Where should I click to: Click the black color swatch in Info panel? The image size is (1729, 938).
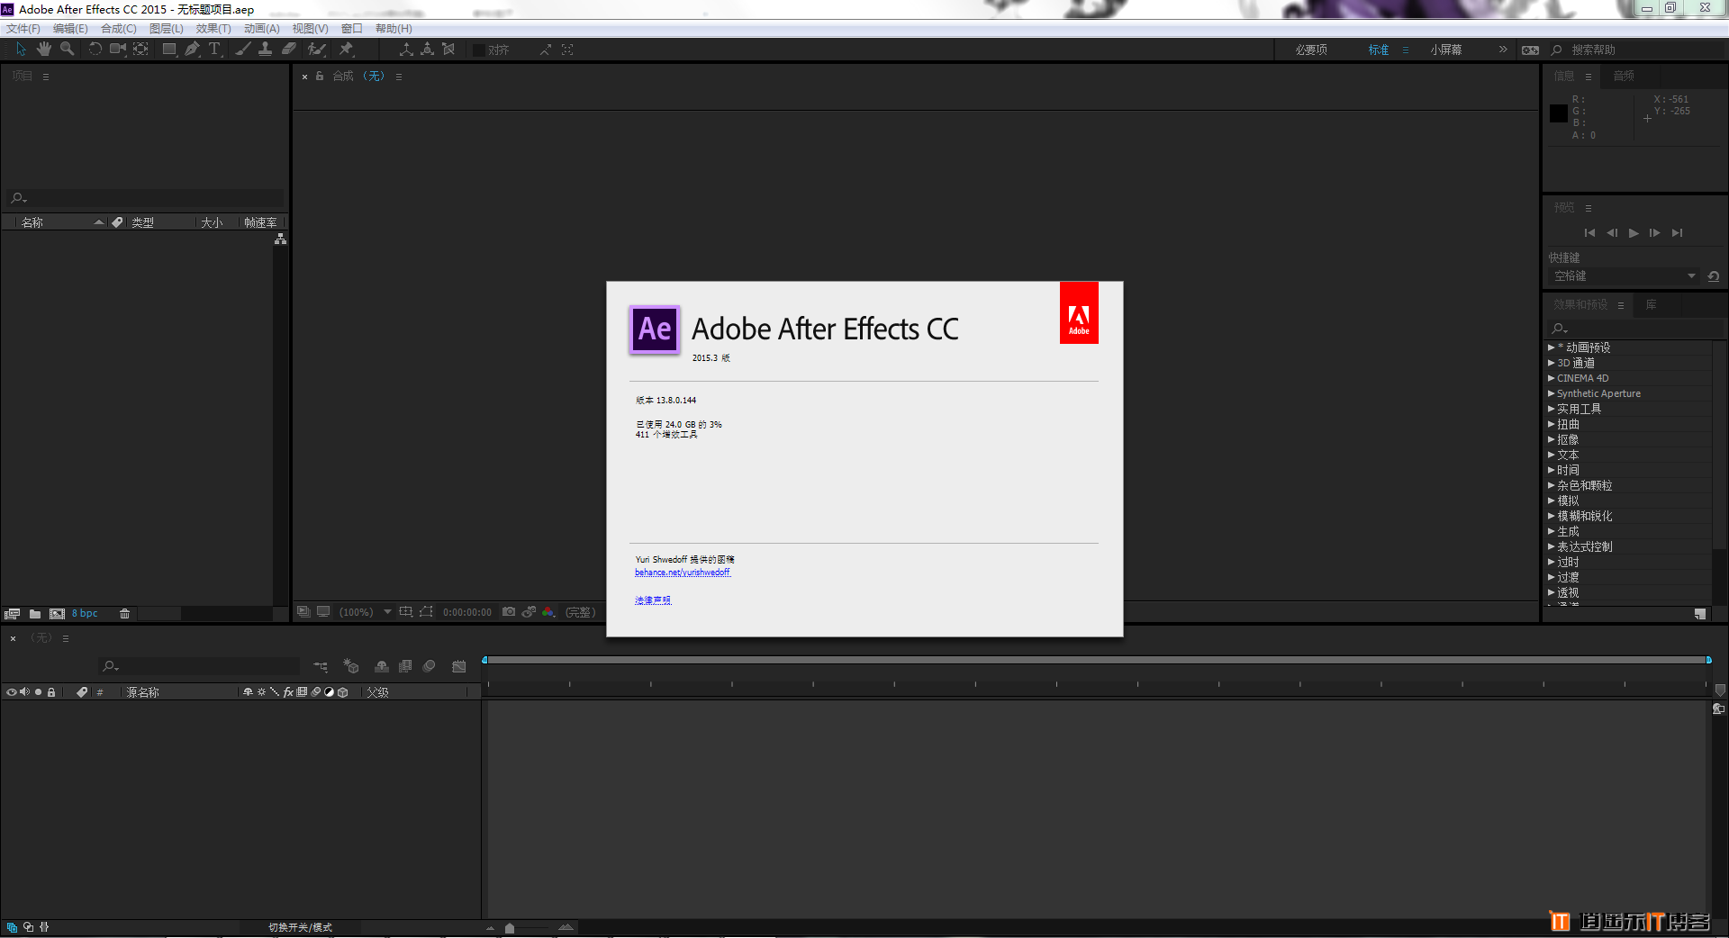pos(1559,113)
